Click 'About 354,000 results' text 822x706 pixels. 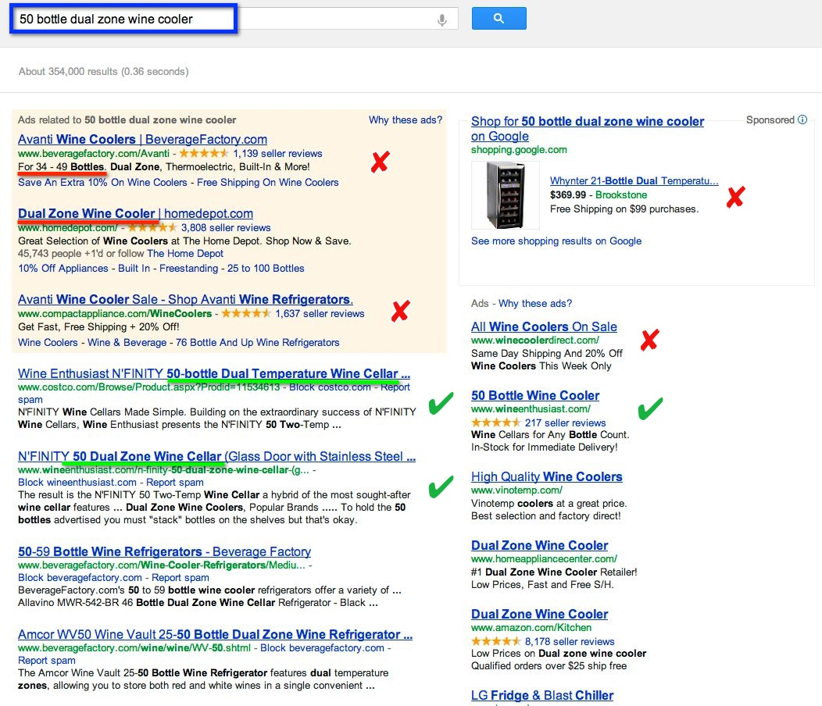click(x=103, y=71)
